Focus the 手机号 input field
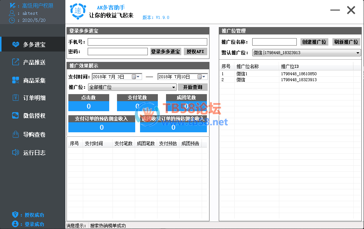The image size is (364, 229). (147, 42)
